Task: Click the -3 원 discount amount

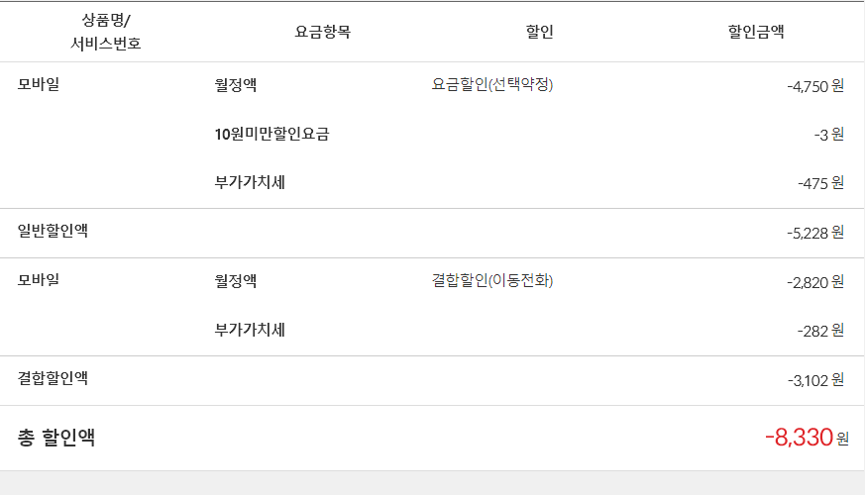Action: [x=828, y=135]
